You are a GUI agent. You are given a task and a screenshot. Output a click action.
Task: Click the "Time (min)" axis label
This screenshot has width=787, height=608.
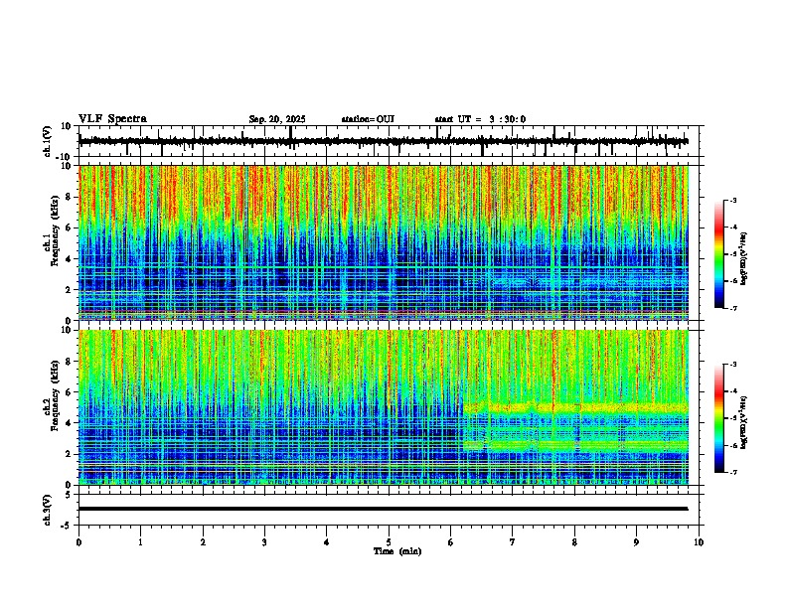(x=397, y=551)
